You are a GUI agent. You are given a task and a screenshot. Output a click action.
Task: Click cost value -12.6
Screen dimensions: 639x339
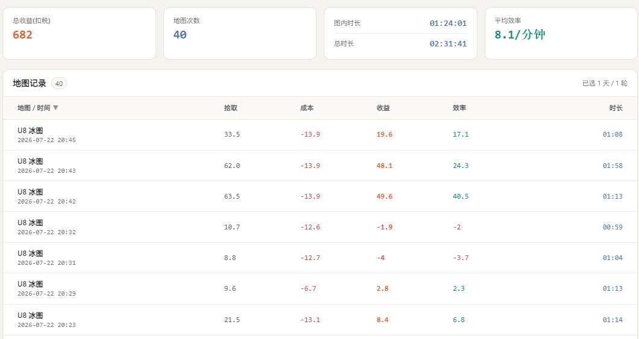pyautogui.click(x=310, y=227)
